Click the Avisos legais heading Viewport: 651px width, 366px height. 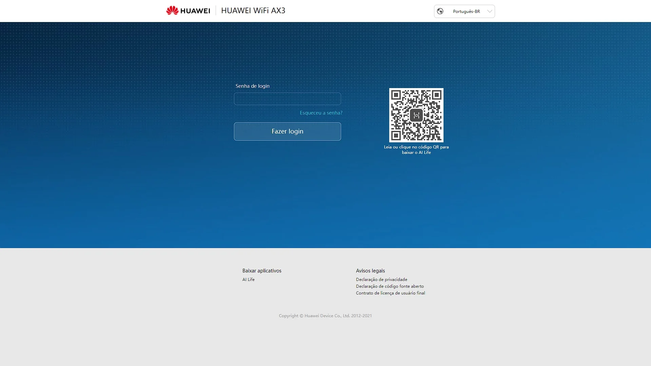370,271
